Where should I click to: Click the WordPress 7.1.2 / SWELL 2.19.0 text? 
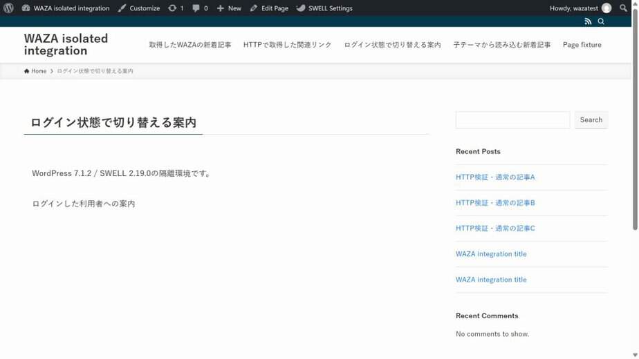click(122, 173)
